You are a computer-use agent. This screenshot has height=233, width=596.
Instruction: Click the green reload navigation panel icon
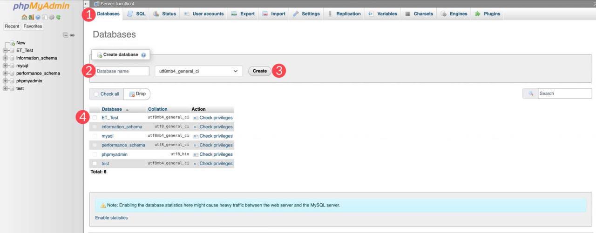tap(59, 17)
